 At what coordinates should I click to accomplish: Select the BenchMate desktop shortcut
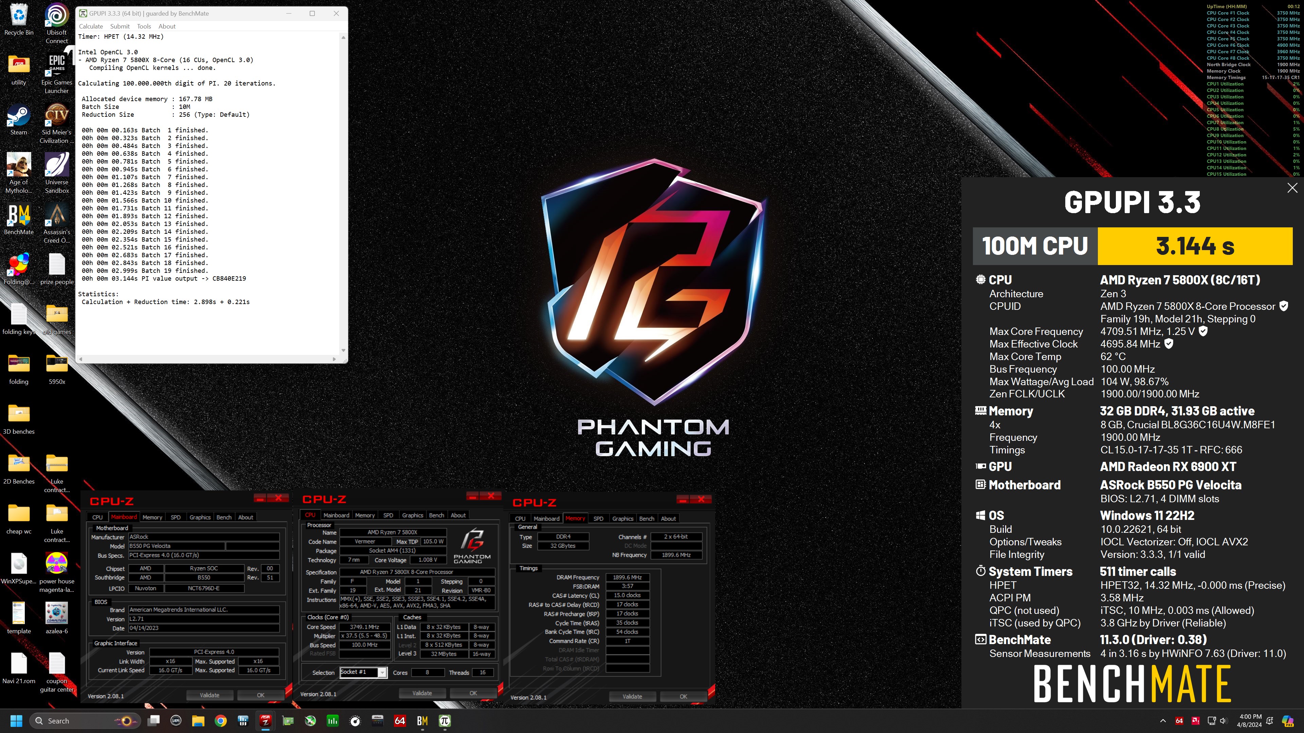click(19, 219)
